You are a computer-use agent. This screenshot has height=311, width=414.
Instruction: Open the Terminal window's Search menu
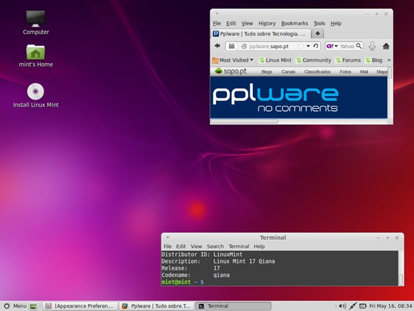coord(215,246)
